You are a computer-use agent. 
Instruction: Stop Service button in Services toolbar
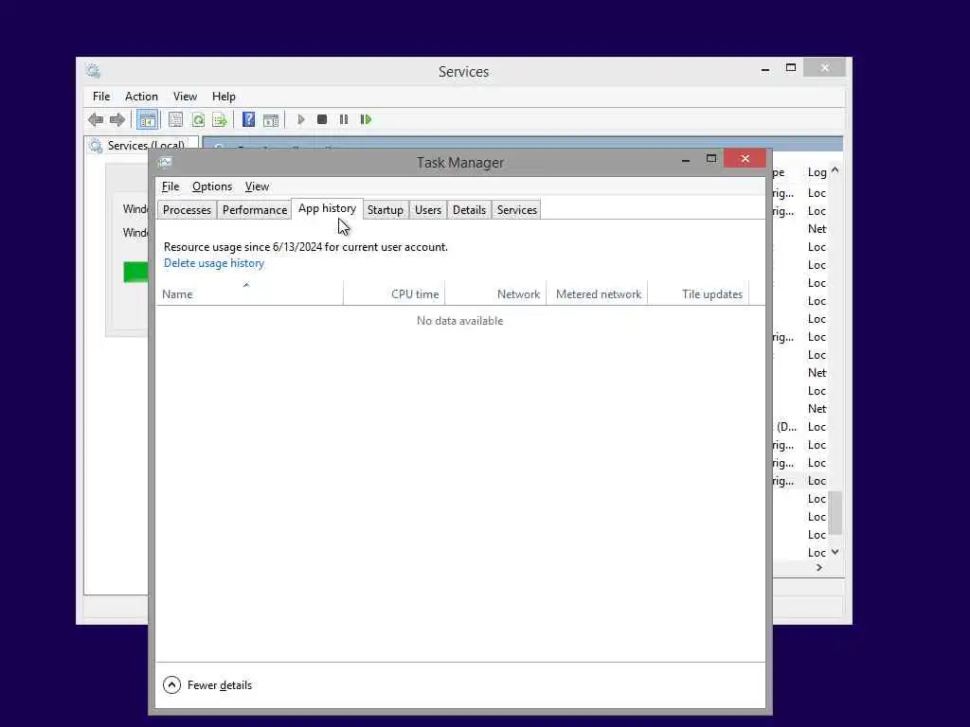tap(322, 119)
